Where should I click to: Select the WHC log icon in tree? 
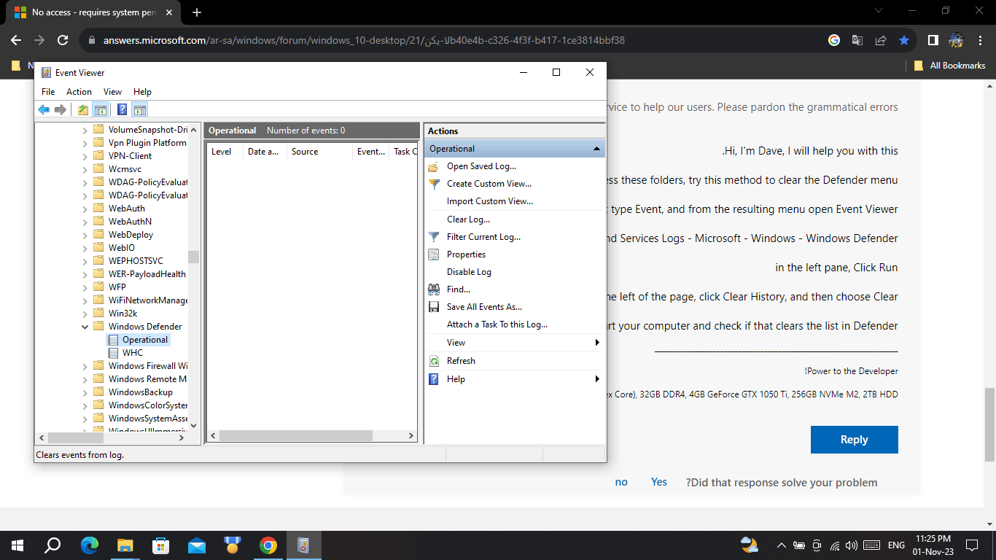click(113, 353)
